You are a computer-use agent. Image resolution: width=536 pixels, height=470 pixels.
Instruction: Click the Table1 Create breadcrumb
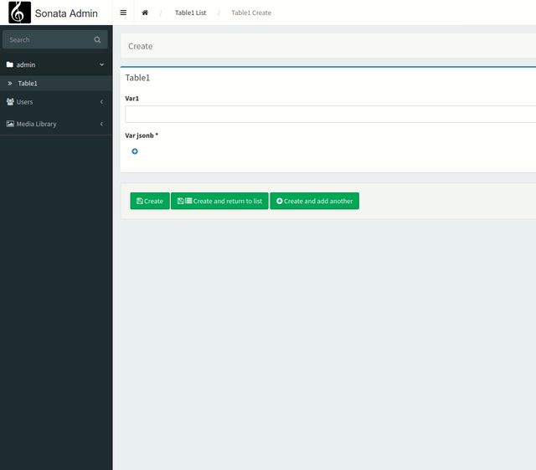[251, 13]
